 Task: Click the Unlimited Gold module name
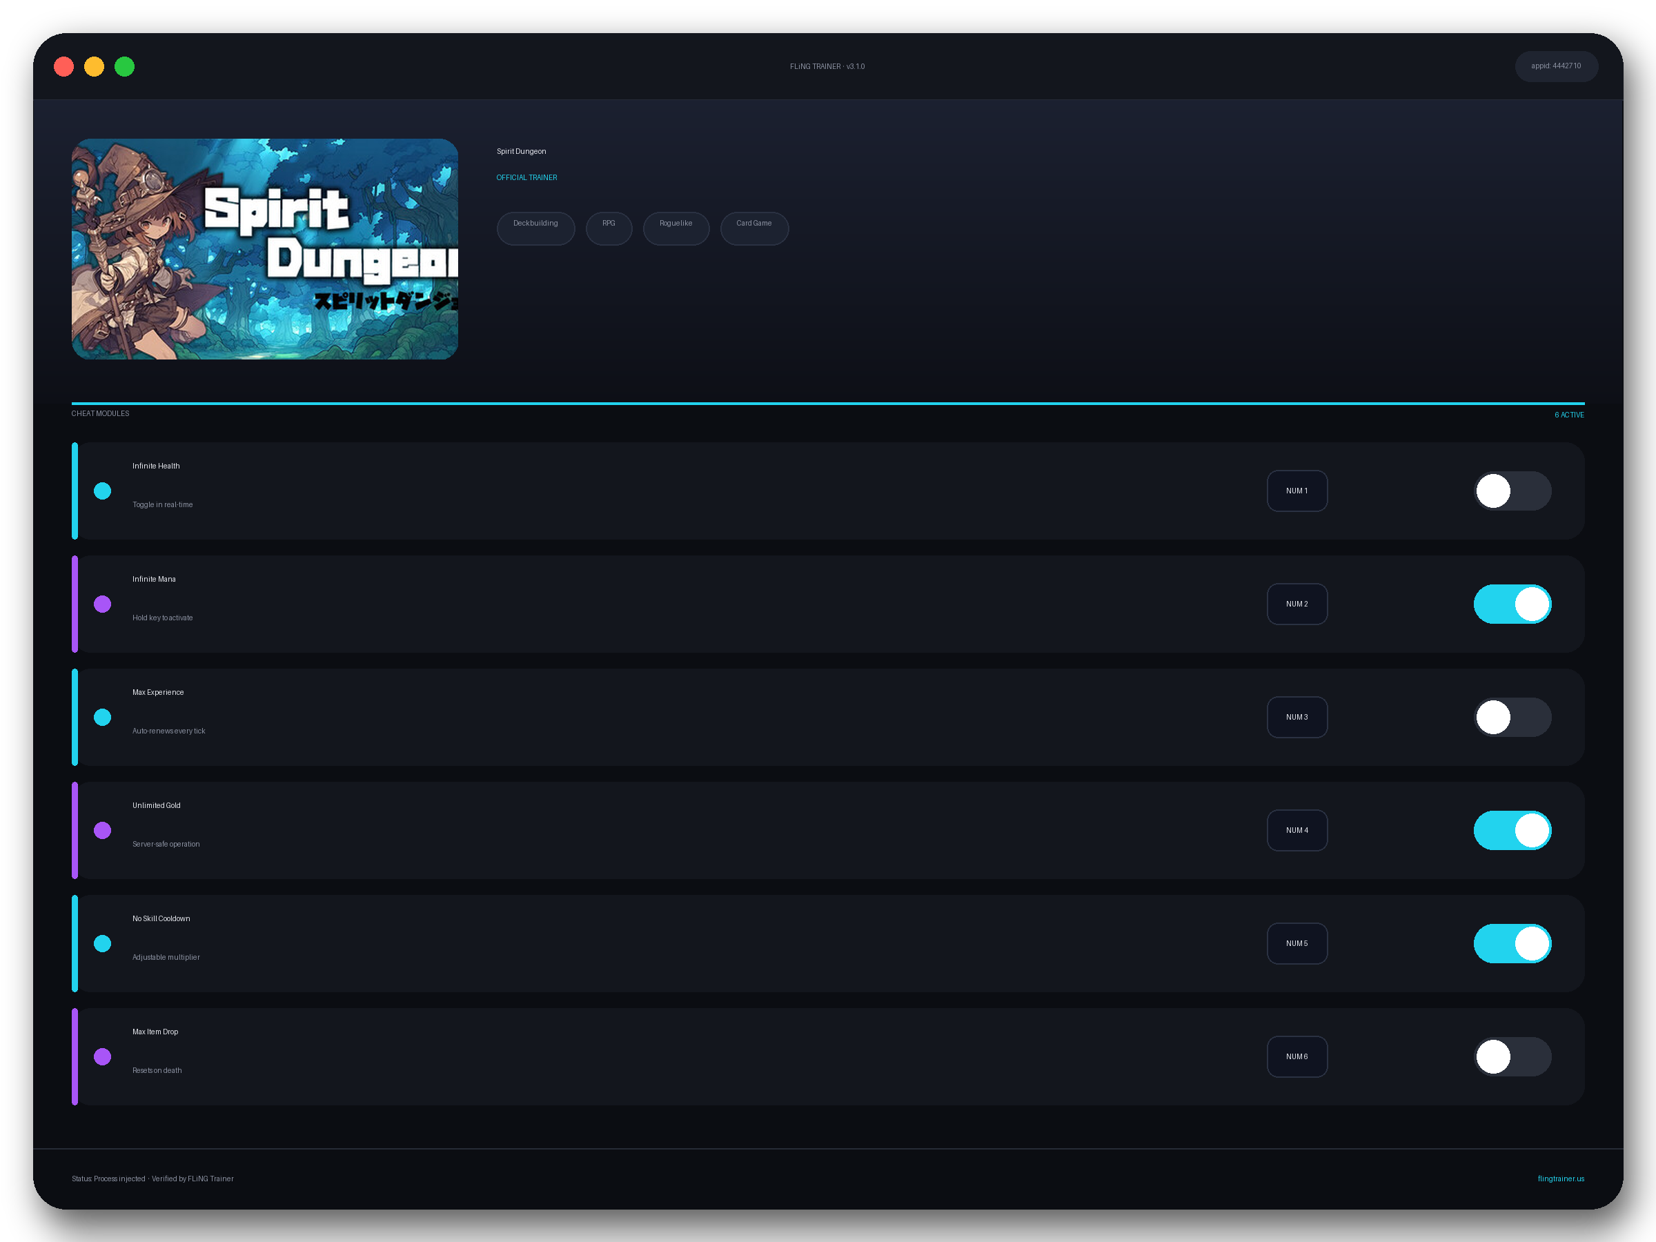tap(157, 805)
